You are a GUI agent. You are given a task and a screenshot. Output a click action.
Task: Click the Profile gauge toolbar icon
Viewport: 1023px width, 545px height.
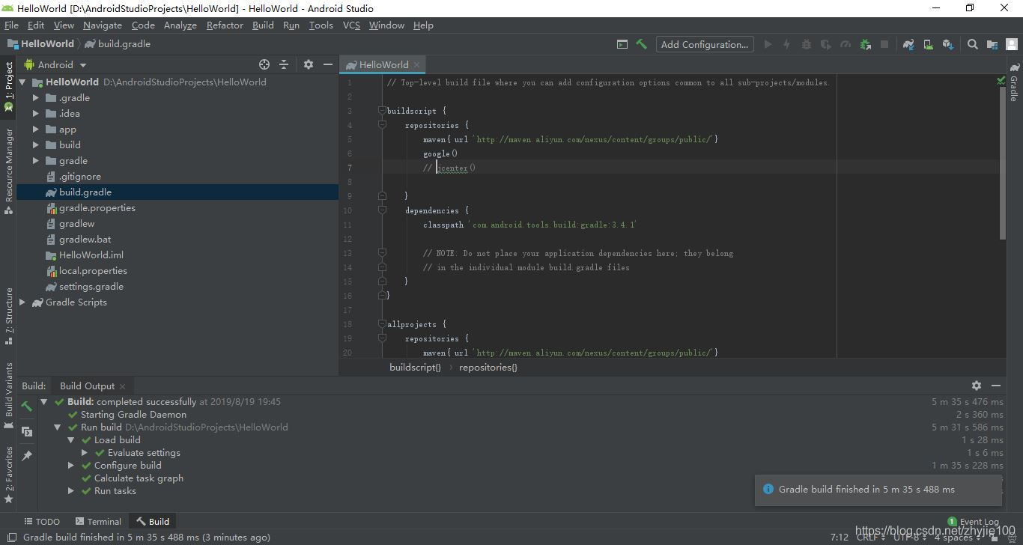pyautogui.click(x=846, y=44)
